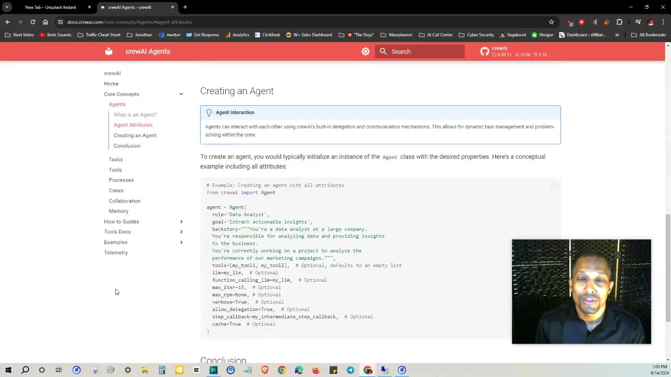This screenshot has width=671, height=377.
Task: Expand the Examples section
Action: click(x=181, y=242)
